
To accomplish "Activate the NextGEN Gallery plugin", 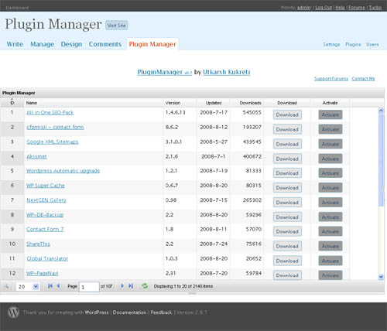I will pos(330,203).
